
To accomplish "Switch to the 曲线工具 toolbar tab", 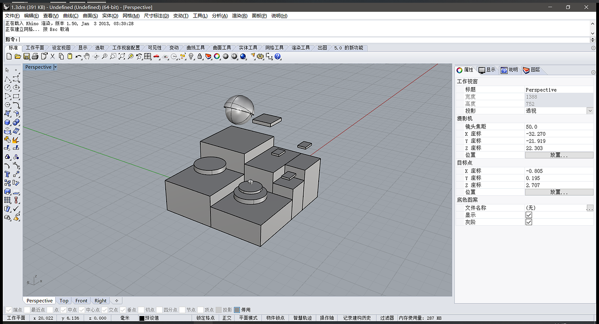I will [195, 48].
